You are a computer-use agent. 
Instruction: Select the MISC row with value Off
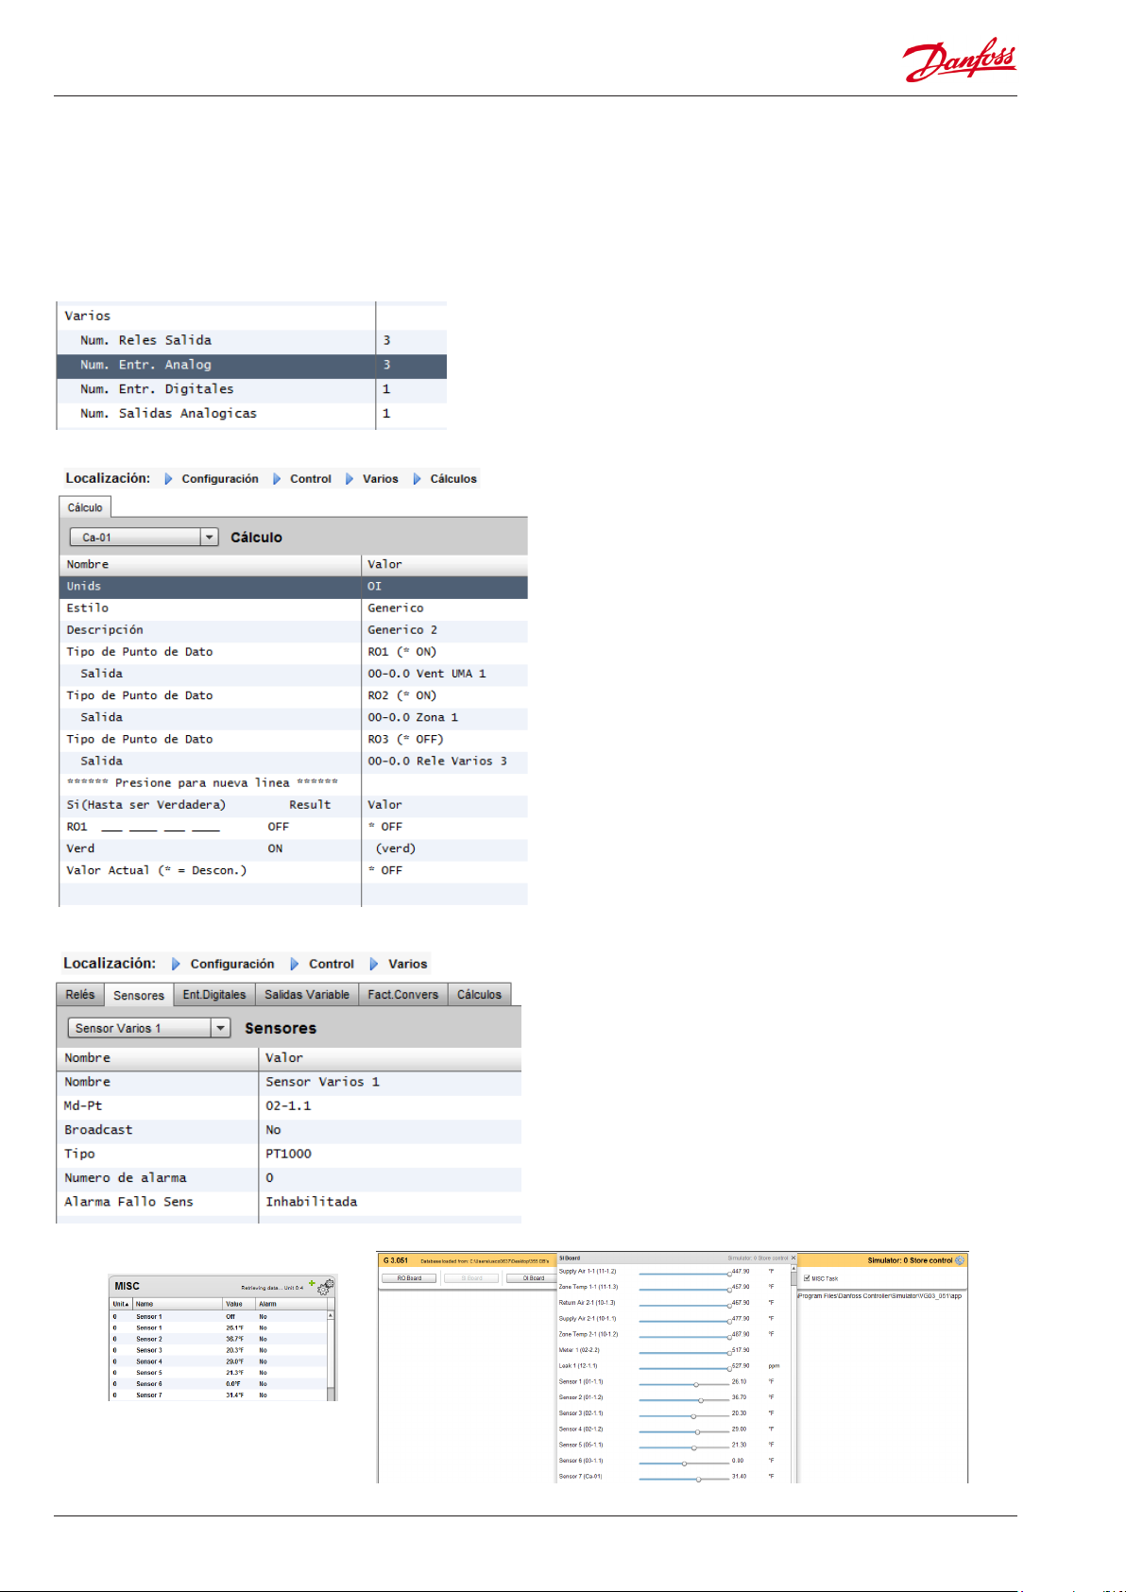[x=218, y=1316]
